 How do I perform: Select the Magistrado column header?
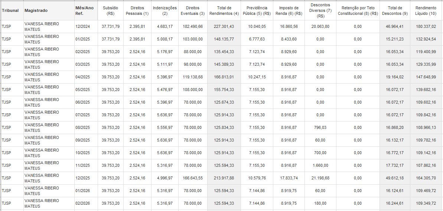[x=49, y=11]
